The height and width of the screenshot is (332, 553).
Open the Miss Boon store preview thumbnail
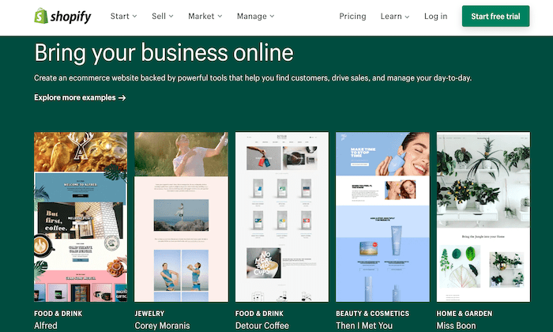pyautogui.click(x=483, y=217)
